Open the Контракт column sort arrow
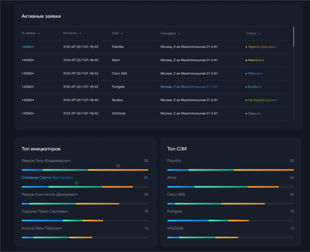 click(80, 34)
